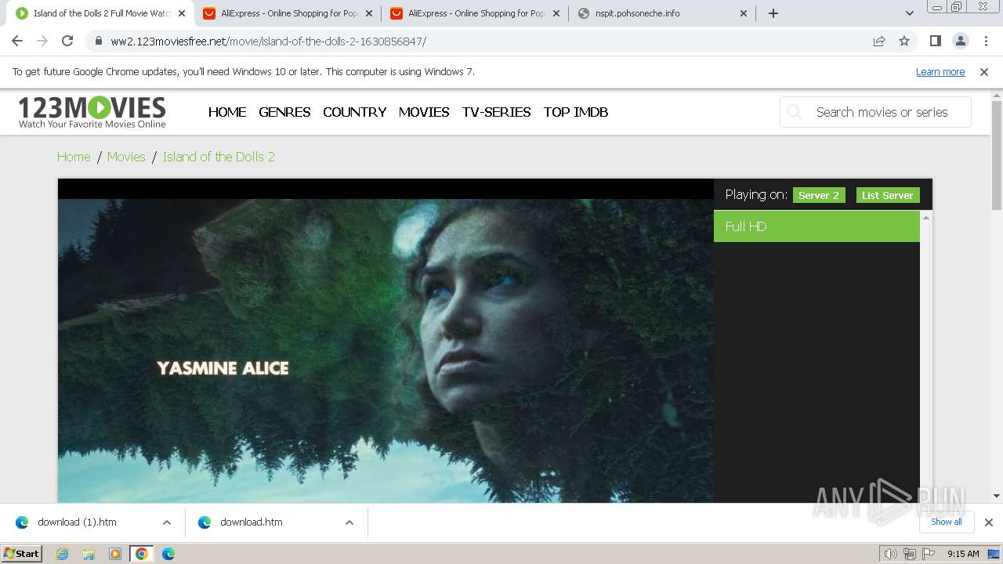Reload the page with refresh icon

pyautogui.click(x=67, y=41)
